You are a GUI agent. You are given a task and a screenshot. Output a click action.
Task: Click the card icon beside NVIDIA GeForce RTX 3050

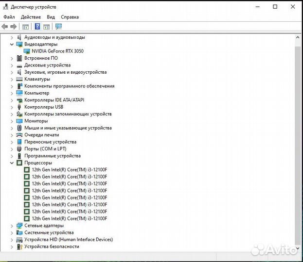coord(27,51)
